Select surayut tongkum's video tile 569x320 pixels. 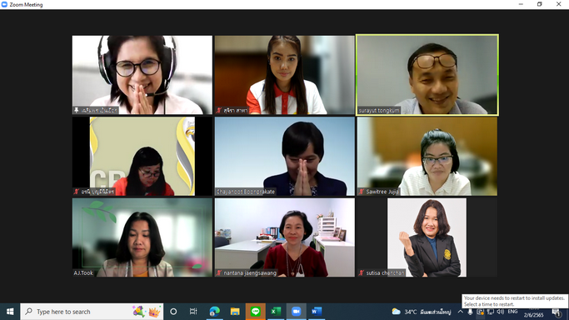[x=427, y=75]
